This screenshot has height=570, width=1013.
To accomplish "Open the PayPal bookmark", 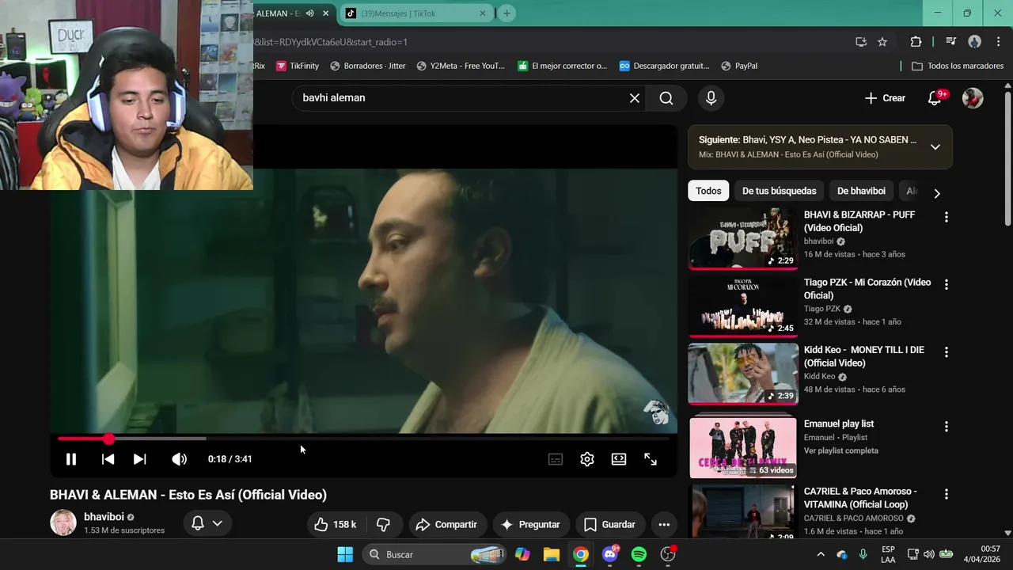I will pos(738,66).
